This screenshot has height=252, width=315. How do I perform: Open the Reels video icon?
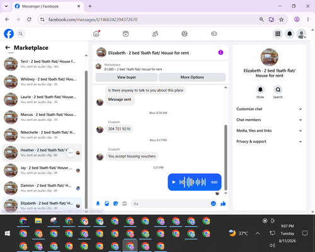(x=125, y=33)
